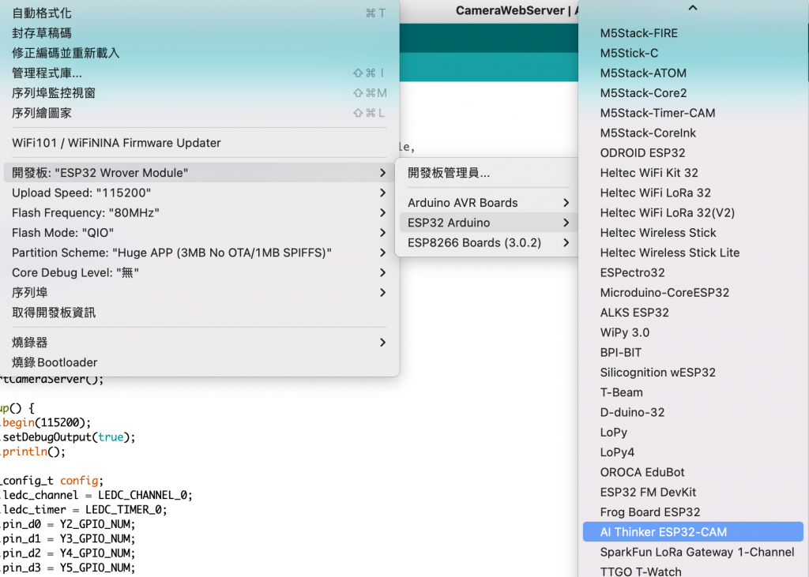Screen dimensions: 809x577
Task: Select Silicognition wESP32 board
Action: pyautogui.click(x=693, y=373)
